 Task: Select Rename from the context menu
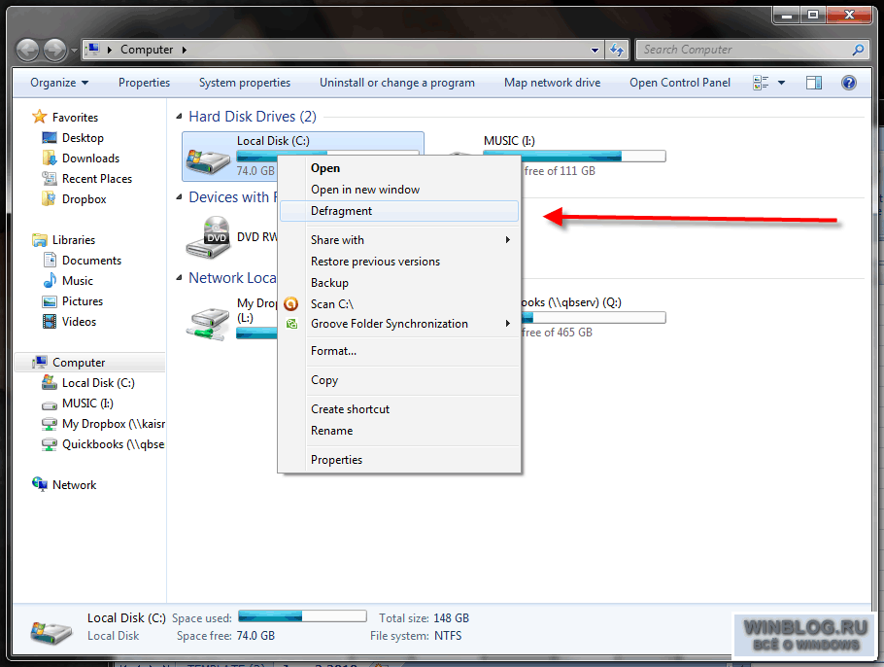[x=399, y=431]
